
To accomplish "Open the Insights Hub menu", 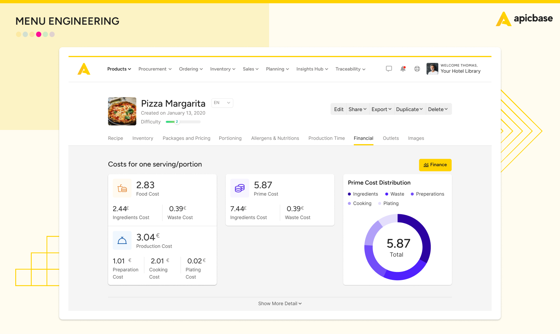I will pos(312,69).
